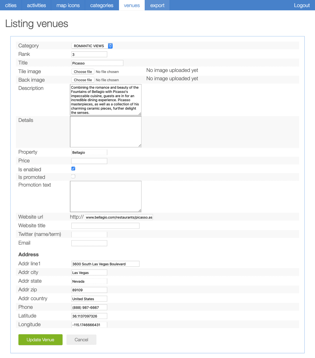
Task: Click the Promotion text area
Action: 106,196
